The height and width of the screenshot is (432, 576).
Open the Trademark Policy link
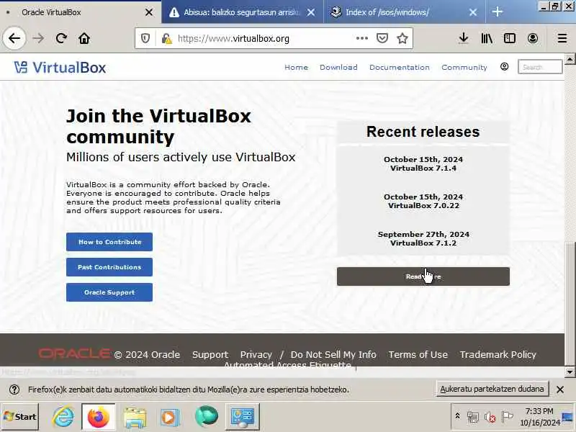coord(498,354)
